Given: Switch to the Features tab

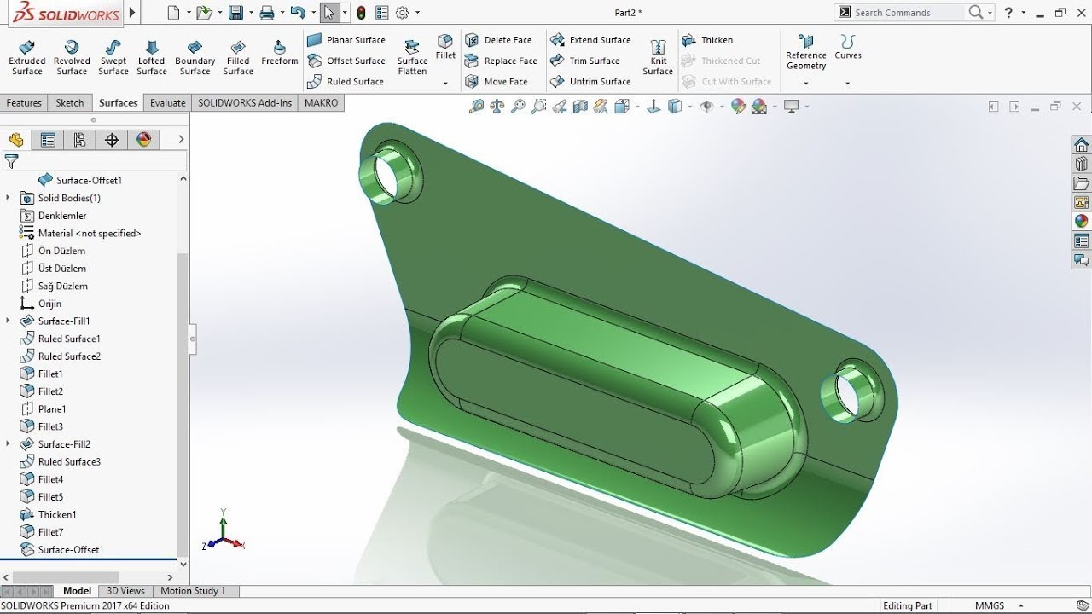Looking at the screenshot, I should [24, 102].
